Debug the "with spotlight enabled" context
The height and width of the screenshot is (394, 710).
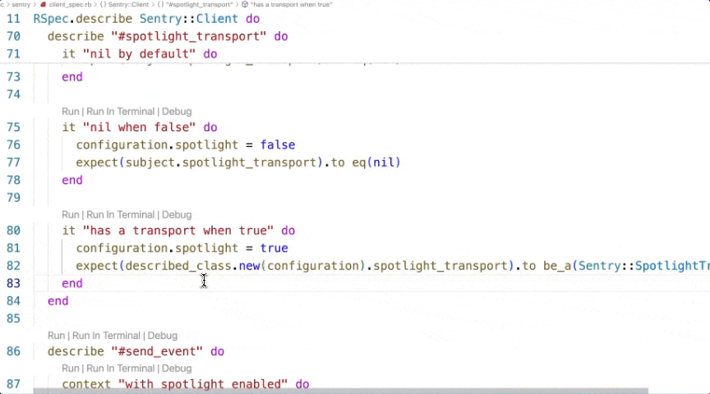177,369
